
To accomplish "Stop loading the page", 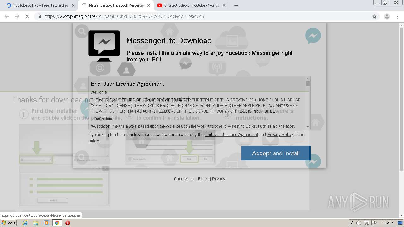I will [27, 16].
